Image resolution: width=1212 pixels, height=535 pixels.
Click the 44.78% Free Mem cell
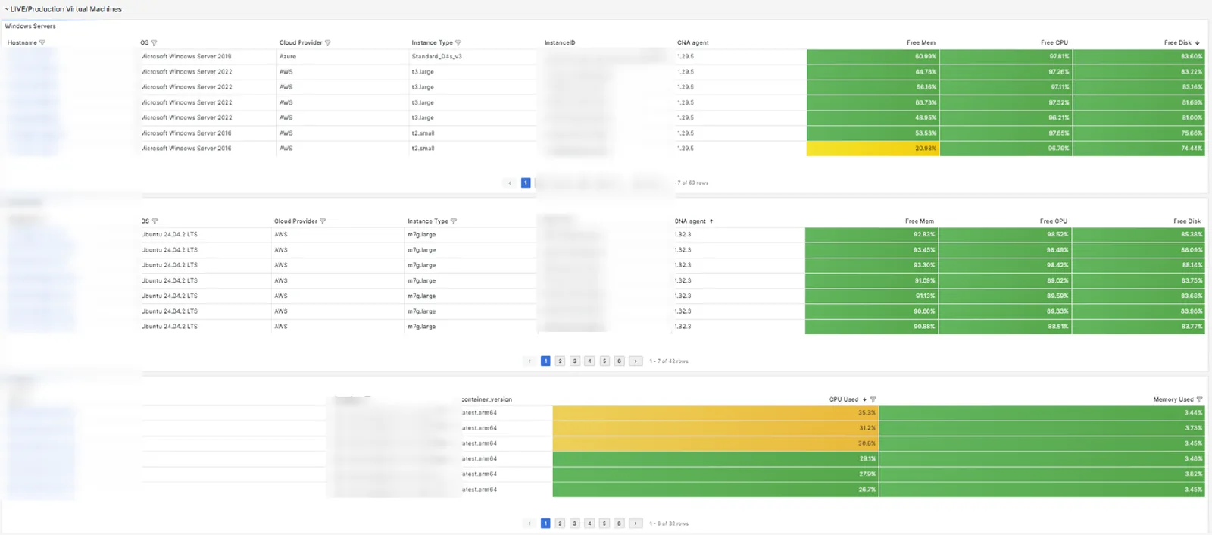pyautogui.click(x=873, y=72)
